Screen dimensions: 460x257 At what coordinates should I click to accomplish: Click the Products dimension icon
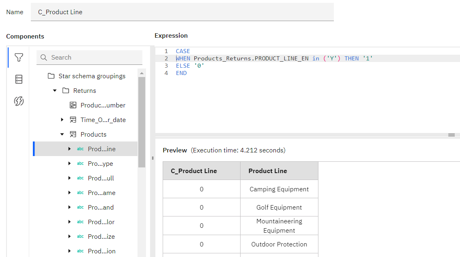[x=73, y=135]
